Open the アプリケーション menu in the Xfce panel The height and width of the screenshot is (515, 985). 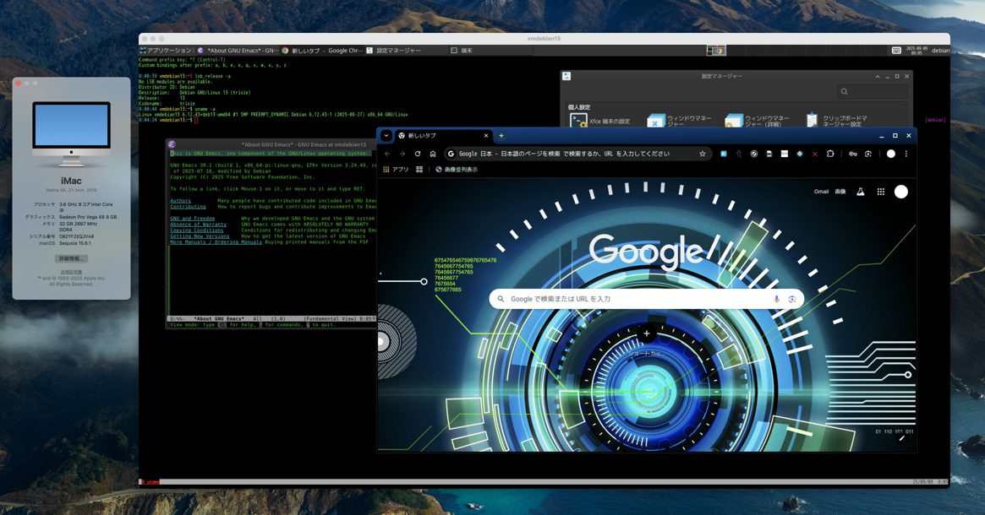point(167,50)
